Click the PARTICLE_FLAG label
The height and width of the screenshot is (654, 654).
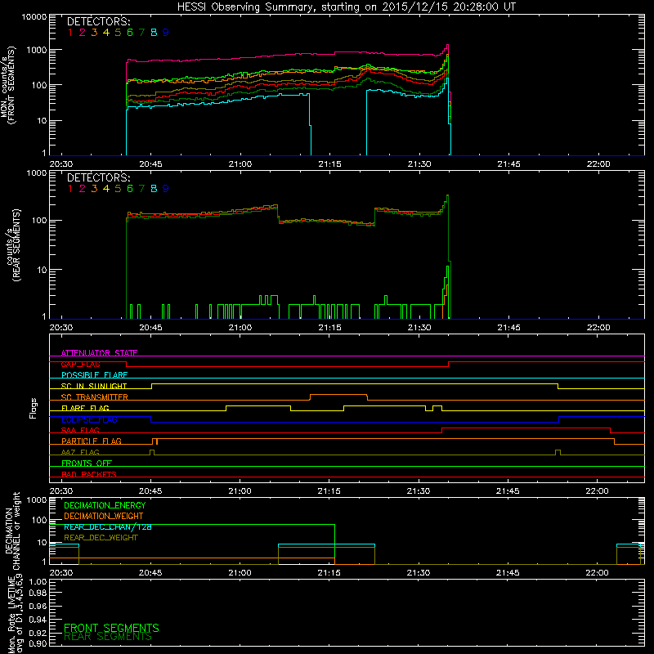point(92,441)
